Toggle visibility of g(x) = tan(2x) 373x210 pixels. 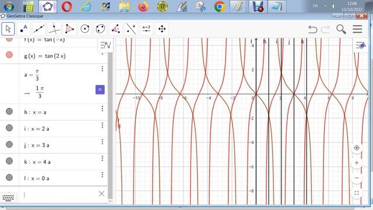click(9, 55)
